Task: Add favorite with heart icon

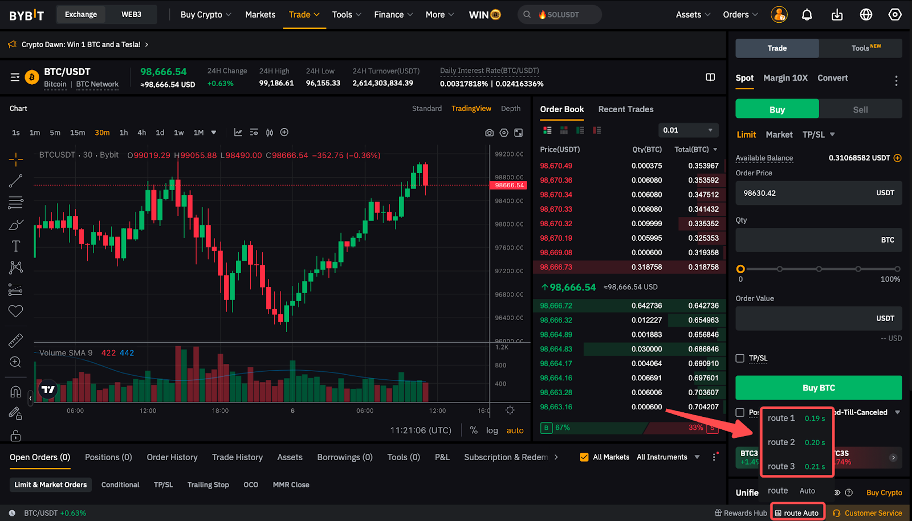Action: (15, 311)
